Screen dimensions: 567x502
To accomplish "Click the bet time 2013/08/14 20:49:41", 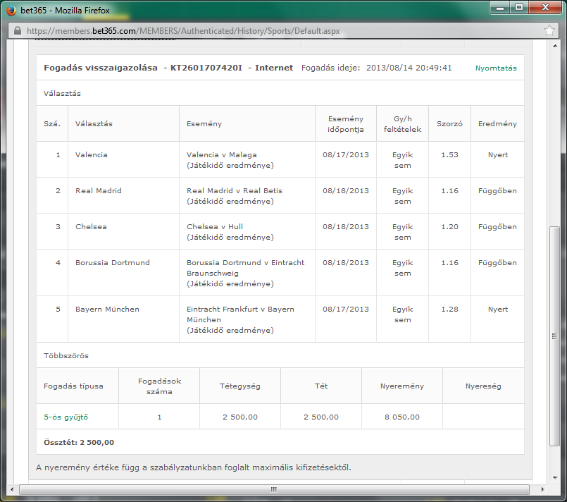I will 409,68.
